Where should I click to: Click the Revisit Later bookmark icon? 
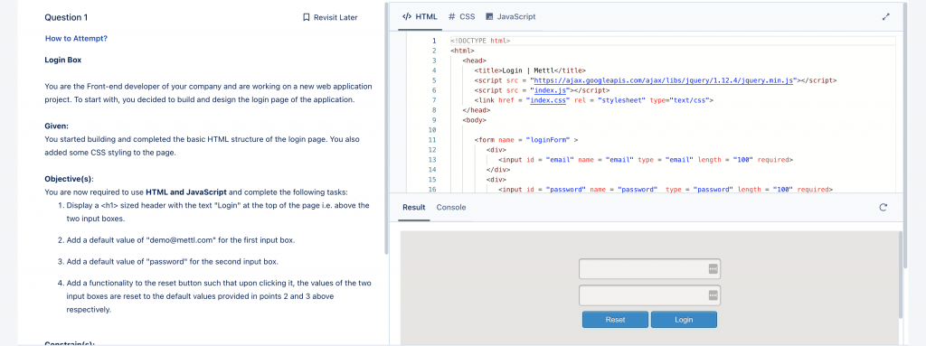tap(306, 17)
